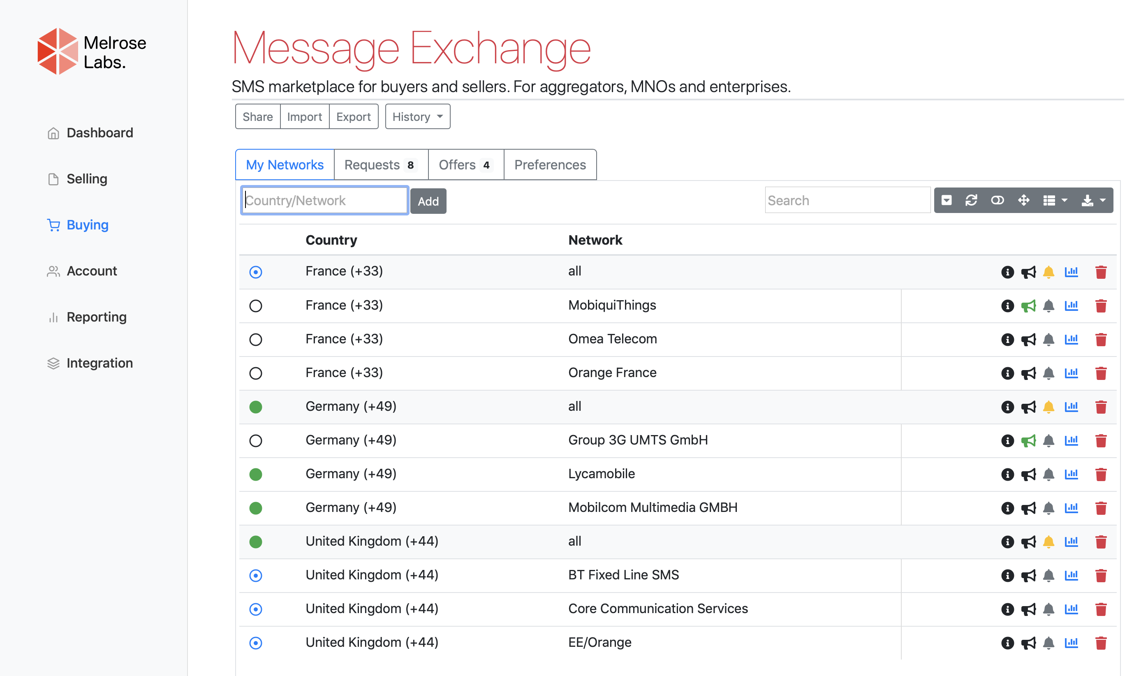Click info icon for EE/Orange row
This screenshot has width=1148, height=676.
(1007, 643)
